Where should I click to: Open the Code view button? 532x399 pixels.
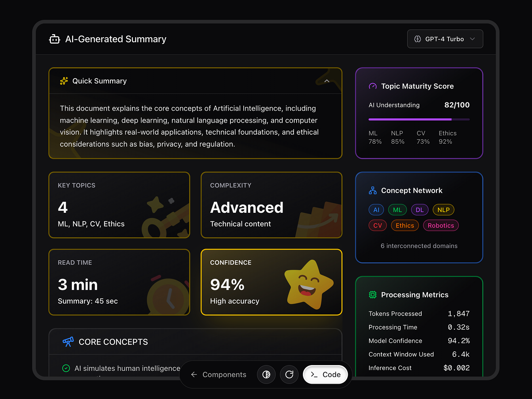click(x=326, y=375)
